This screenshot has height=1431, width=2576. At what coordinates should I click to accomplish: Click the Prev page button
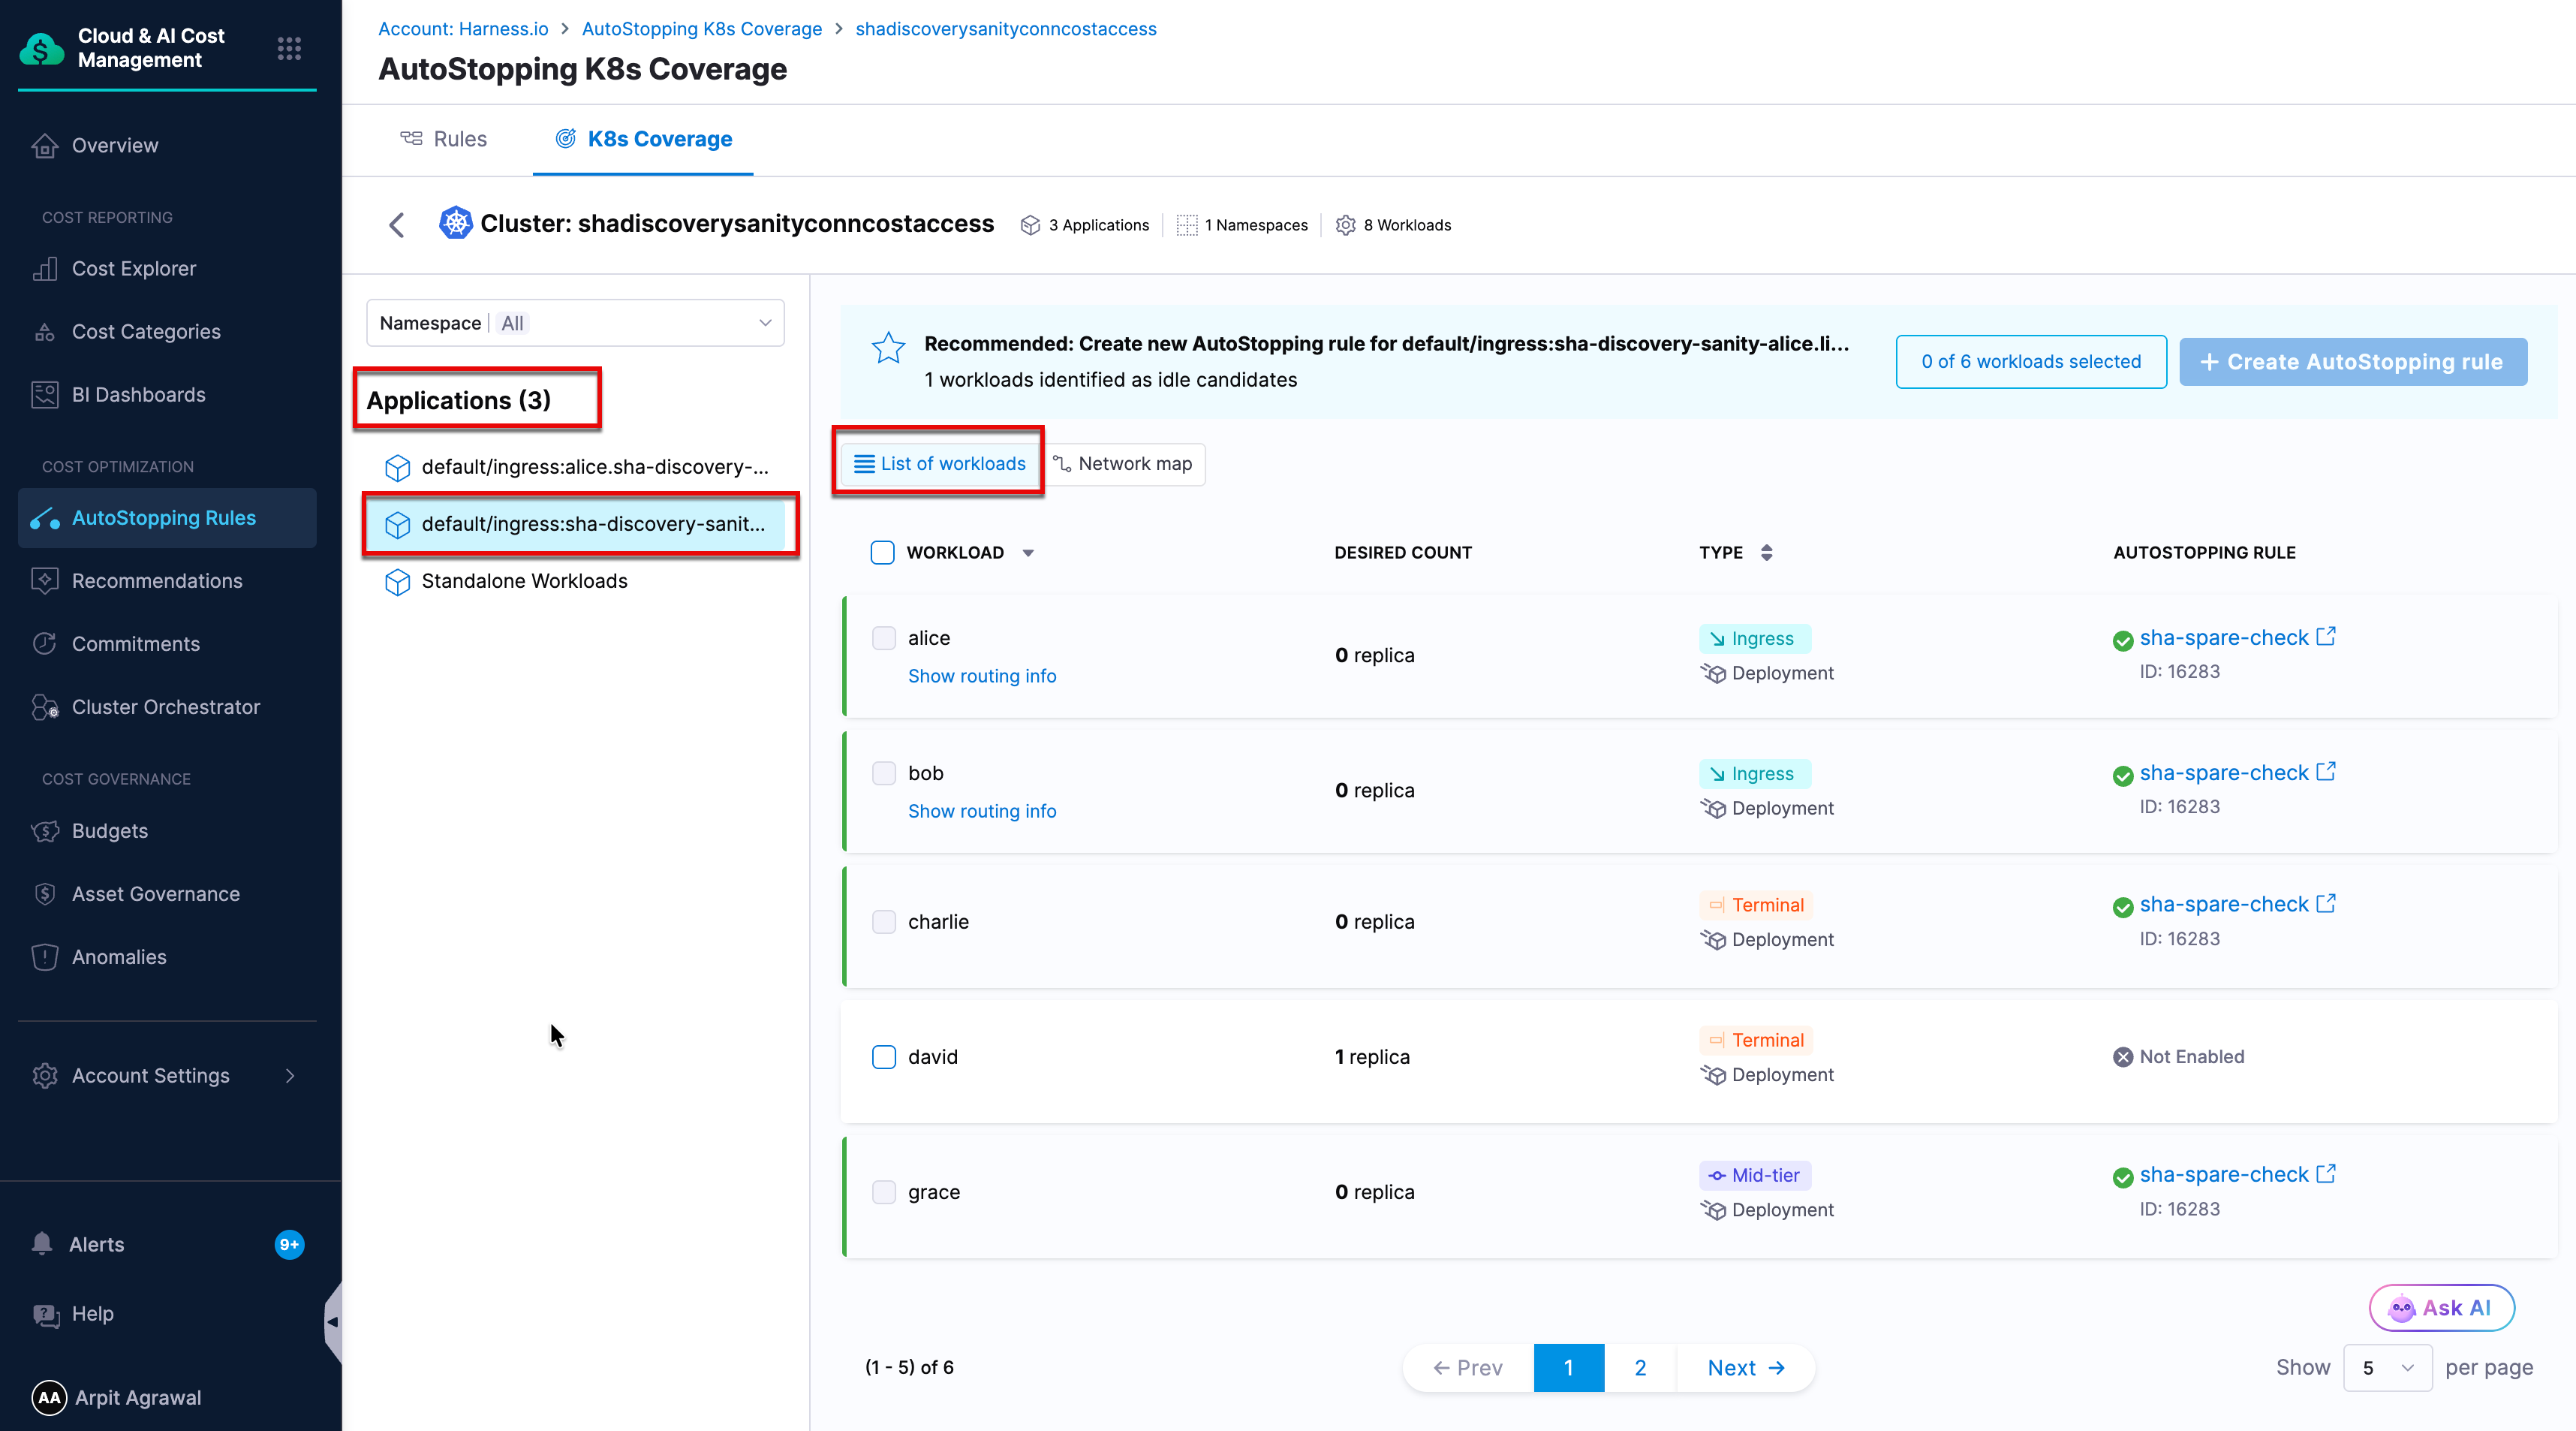pos(1468,1367)
